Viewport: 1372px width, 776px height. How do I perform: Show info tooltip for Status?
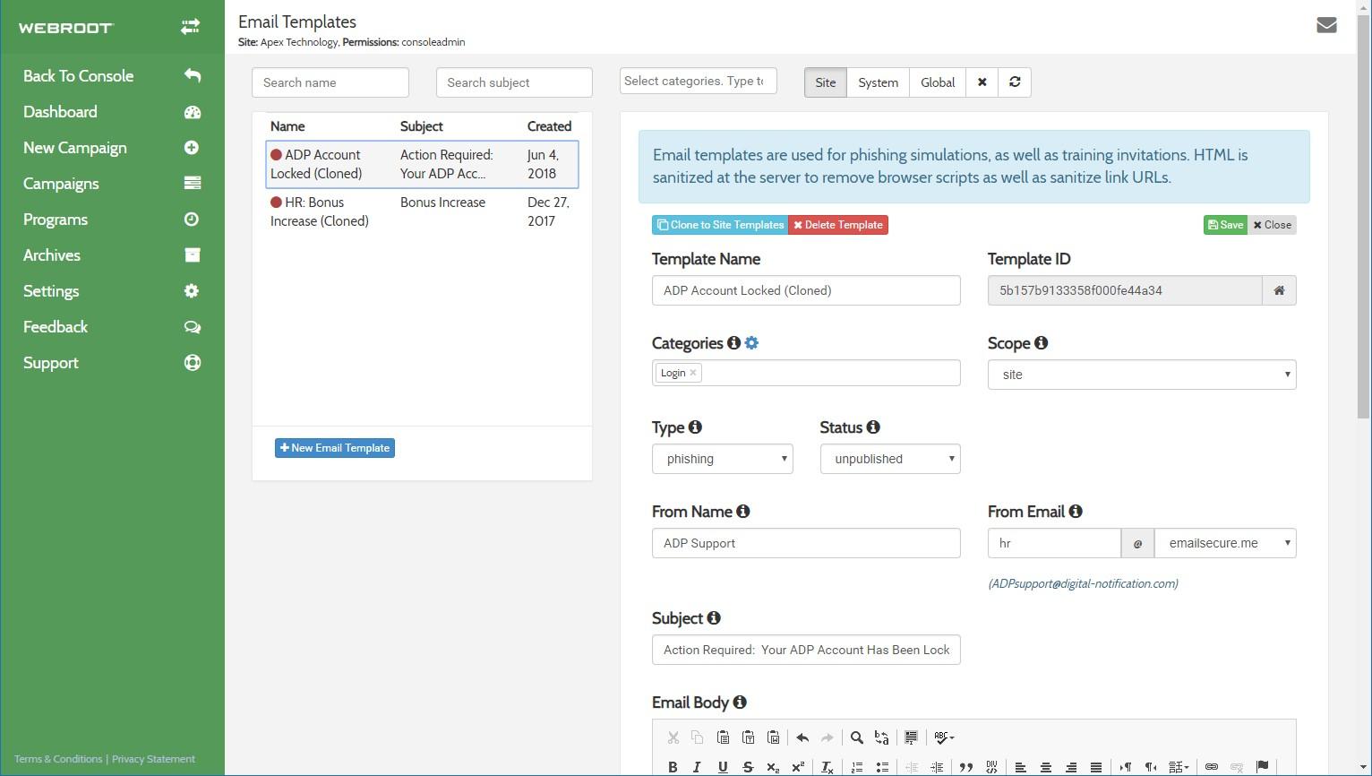873,427
